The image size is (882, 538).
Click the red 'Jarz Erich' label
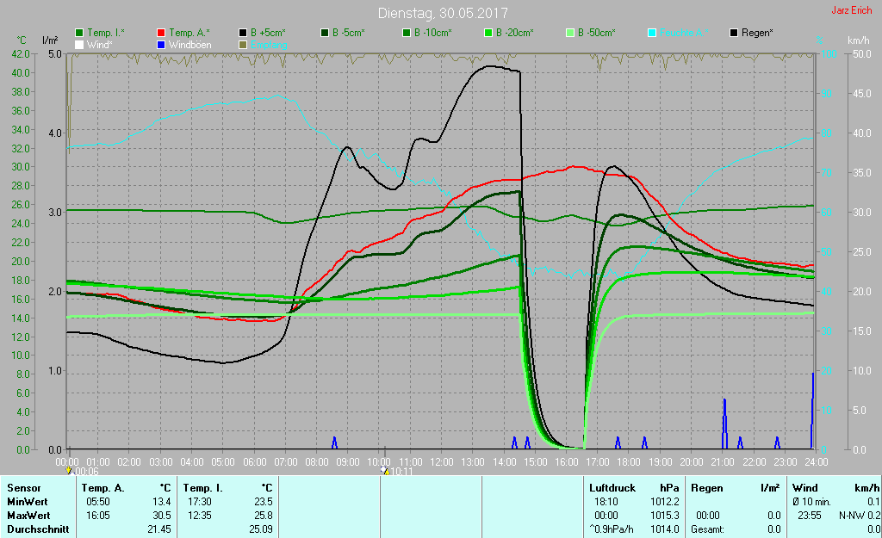click(x=852, y=10)
